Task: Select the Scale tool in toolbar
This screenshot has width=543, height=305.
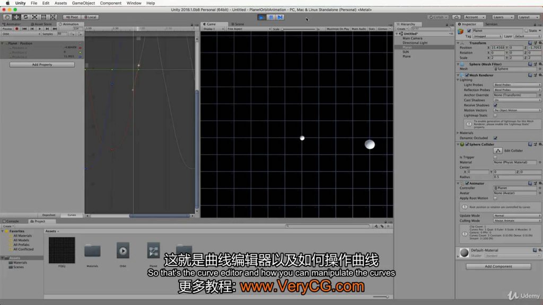Action: click(x=35, y=17)
